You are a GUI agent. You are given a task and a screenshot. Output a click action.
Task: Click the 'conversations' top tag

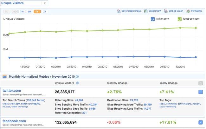click(184, 104)
